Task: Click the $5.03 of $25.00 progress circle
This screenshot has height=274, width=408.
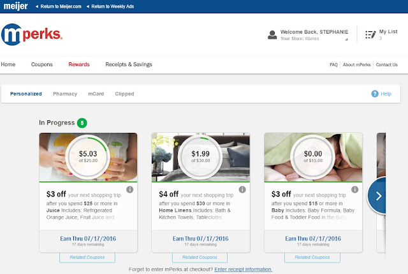Action: 88,157
